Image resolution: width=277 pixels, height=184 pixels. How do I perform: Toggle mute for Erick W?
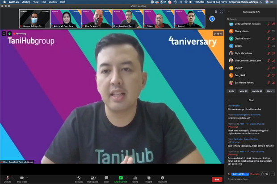pos(269,68)
